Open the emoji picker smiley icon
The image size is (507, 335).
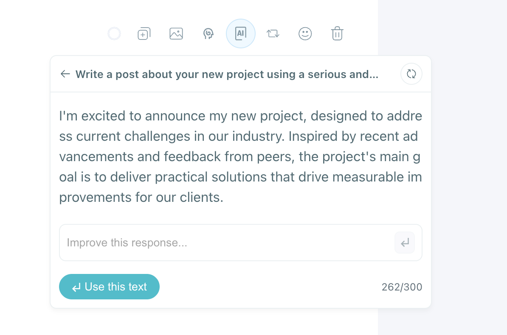coord(305,33)
